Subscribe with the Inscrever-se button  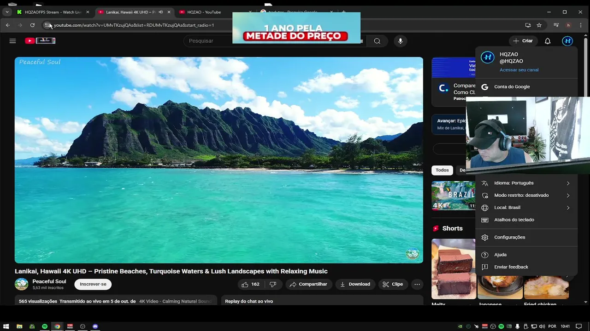click(93, 284)
